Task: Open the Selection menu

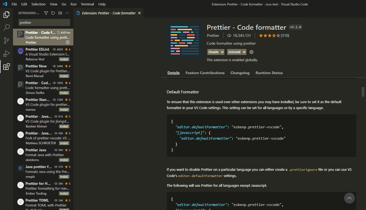Action: click(x=38, y=4)
